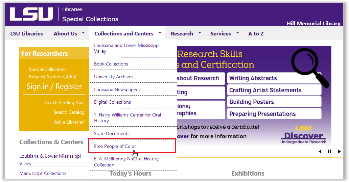Screen dimensions: 349x182
Task: Click Special Collections header title
Action: coord(90,19)
